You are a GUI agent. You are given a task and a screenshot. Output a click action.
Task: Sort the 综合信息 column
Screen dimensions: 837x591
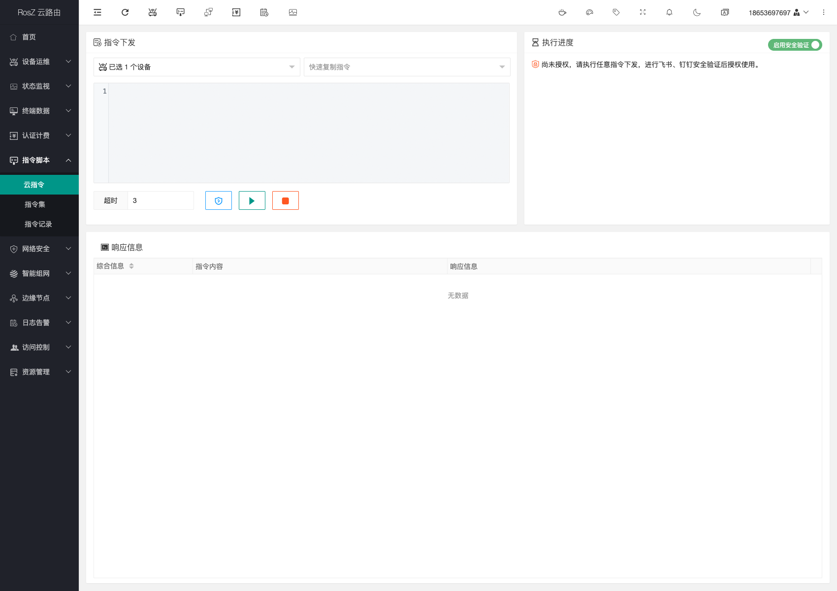pyautogui.click(x=131, y=266)
